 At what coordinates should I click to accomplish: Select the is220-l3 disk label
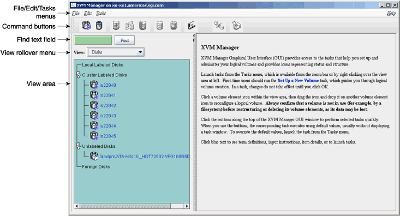pyautogui.click(x=108, y=116)
